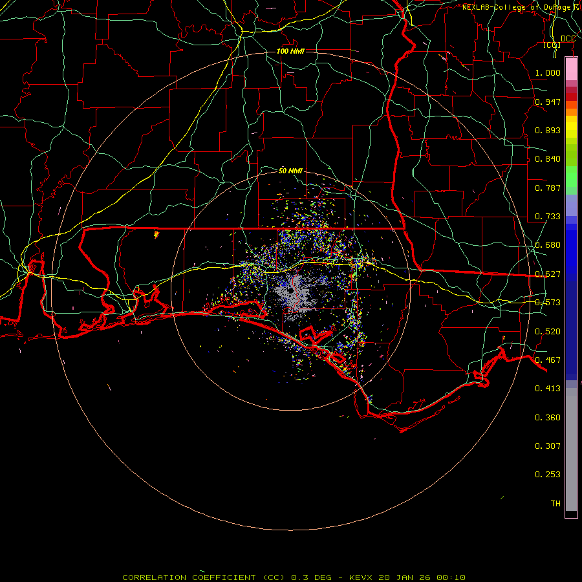
Task: Select the 1.000 legend value
Action: tap(548, 72)
